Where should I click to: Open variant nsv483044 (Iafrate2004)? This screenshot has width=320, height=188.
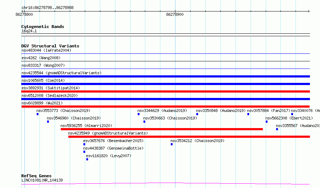click(x=46, y=50)
